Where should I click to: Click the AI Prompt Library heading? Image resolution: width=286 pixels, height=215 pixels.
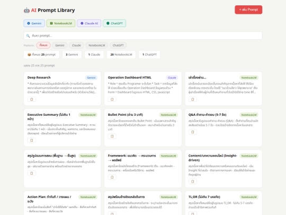pyautogui.click(x=53, y=10)
